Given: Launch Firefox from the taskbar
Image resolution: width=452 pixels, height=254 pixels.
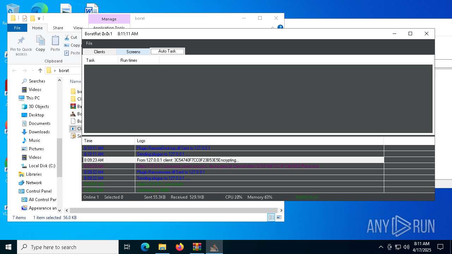Looking at the screenshot, I should point(180,247).
